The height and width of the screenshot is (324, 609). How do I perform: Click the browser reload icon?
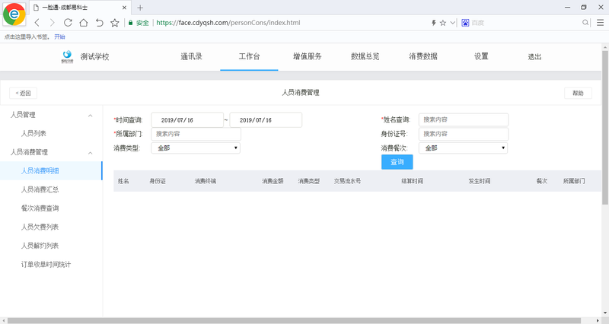pos(69,23)
